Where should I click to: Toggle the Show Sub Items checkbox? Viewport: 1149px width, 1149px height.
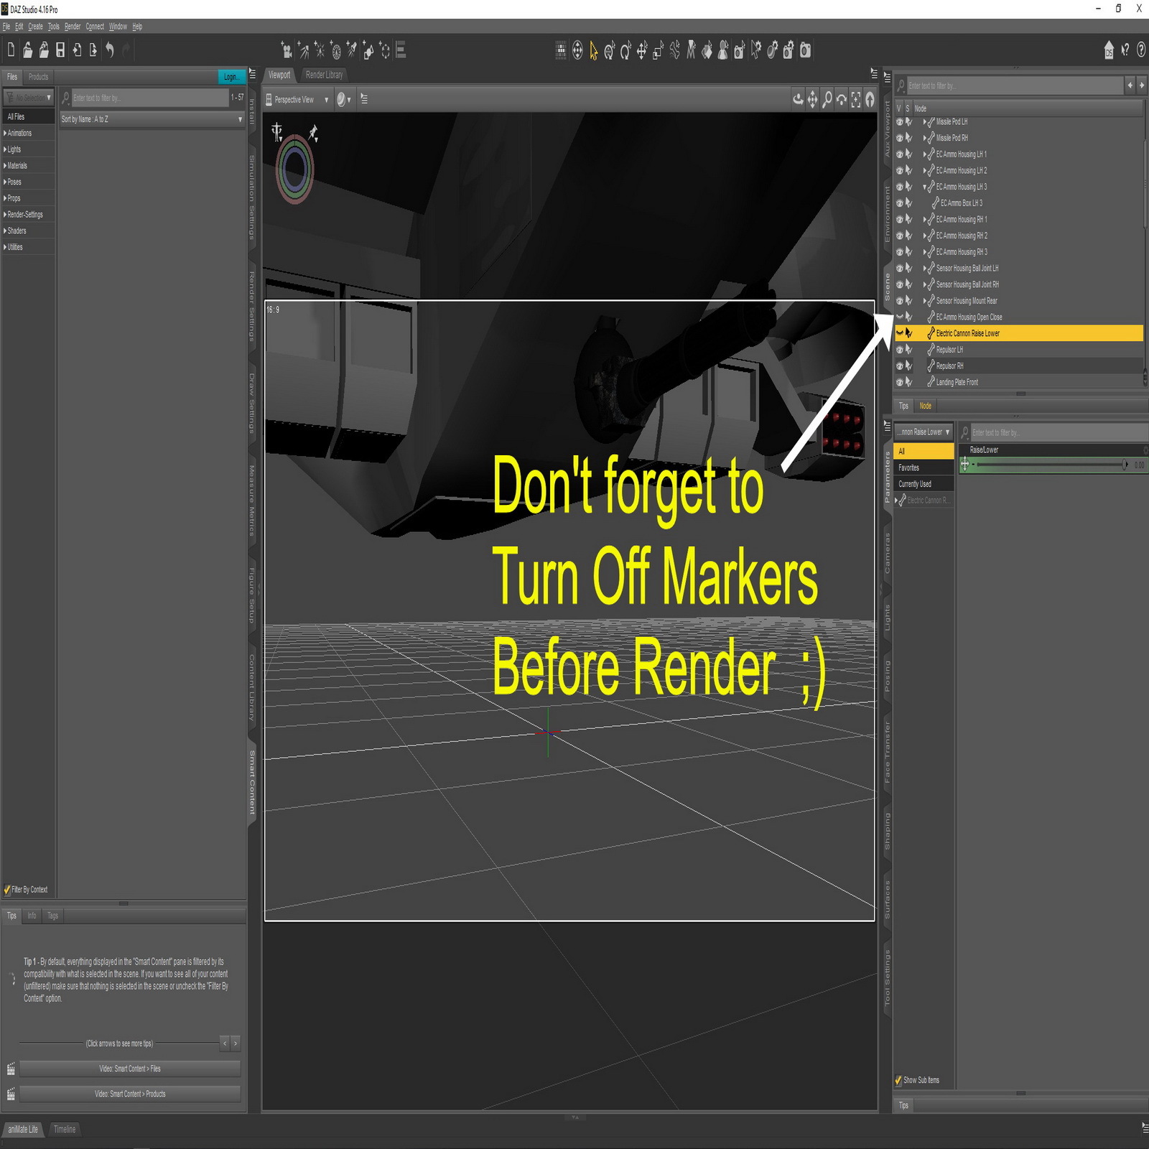pyautogui.click(x=898, y=1079)
